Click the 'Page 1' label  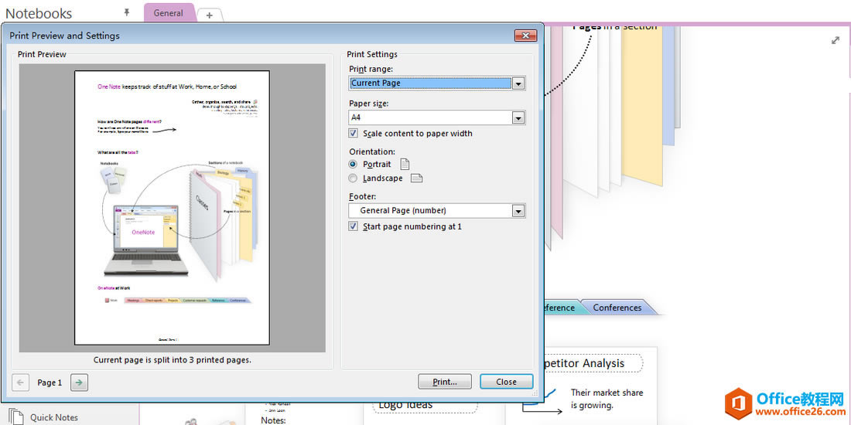tap(50, 382)
